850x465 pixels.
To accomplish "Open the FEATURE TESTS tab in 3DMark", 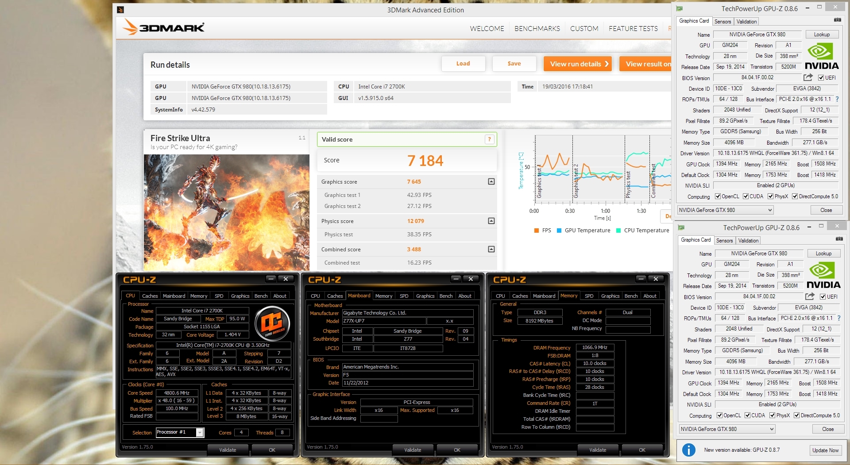I will (x=633, y=29).
